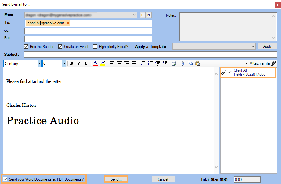Align text right
The width and height of the screenshot is (281, 184).
pos(127,63)
